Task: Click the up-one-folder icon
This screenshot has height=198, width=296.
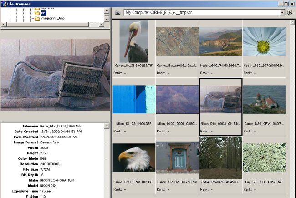Action: 118,13
